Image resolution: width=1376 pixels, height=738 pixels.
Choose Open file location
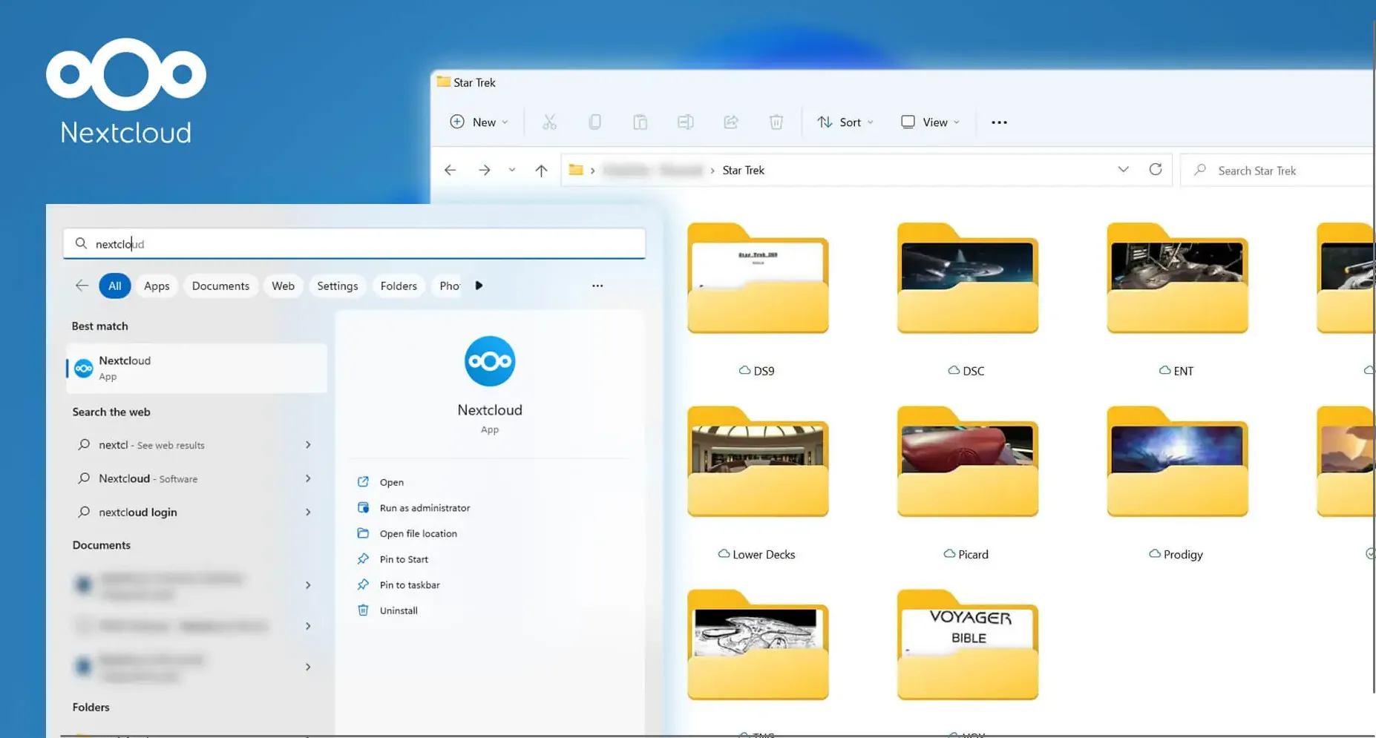[419, 533]
